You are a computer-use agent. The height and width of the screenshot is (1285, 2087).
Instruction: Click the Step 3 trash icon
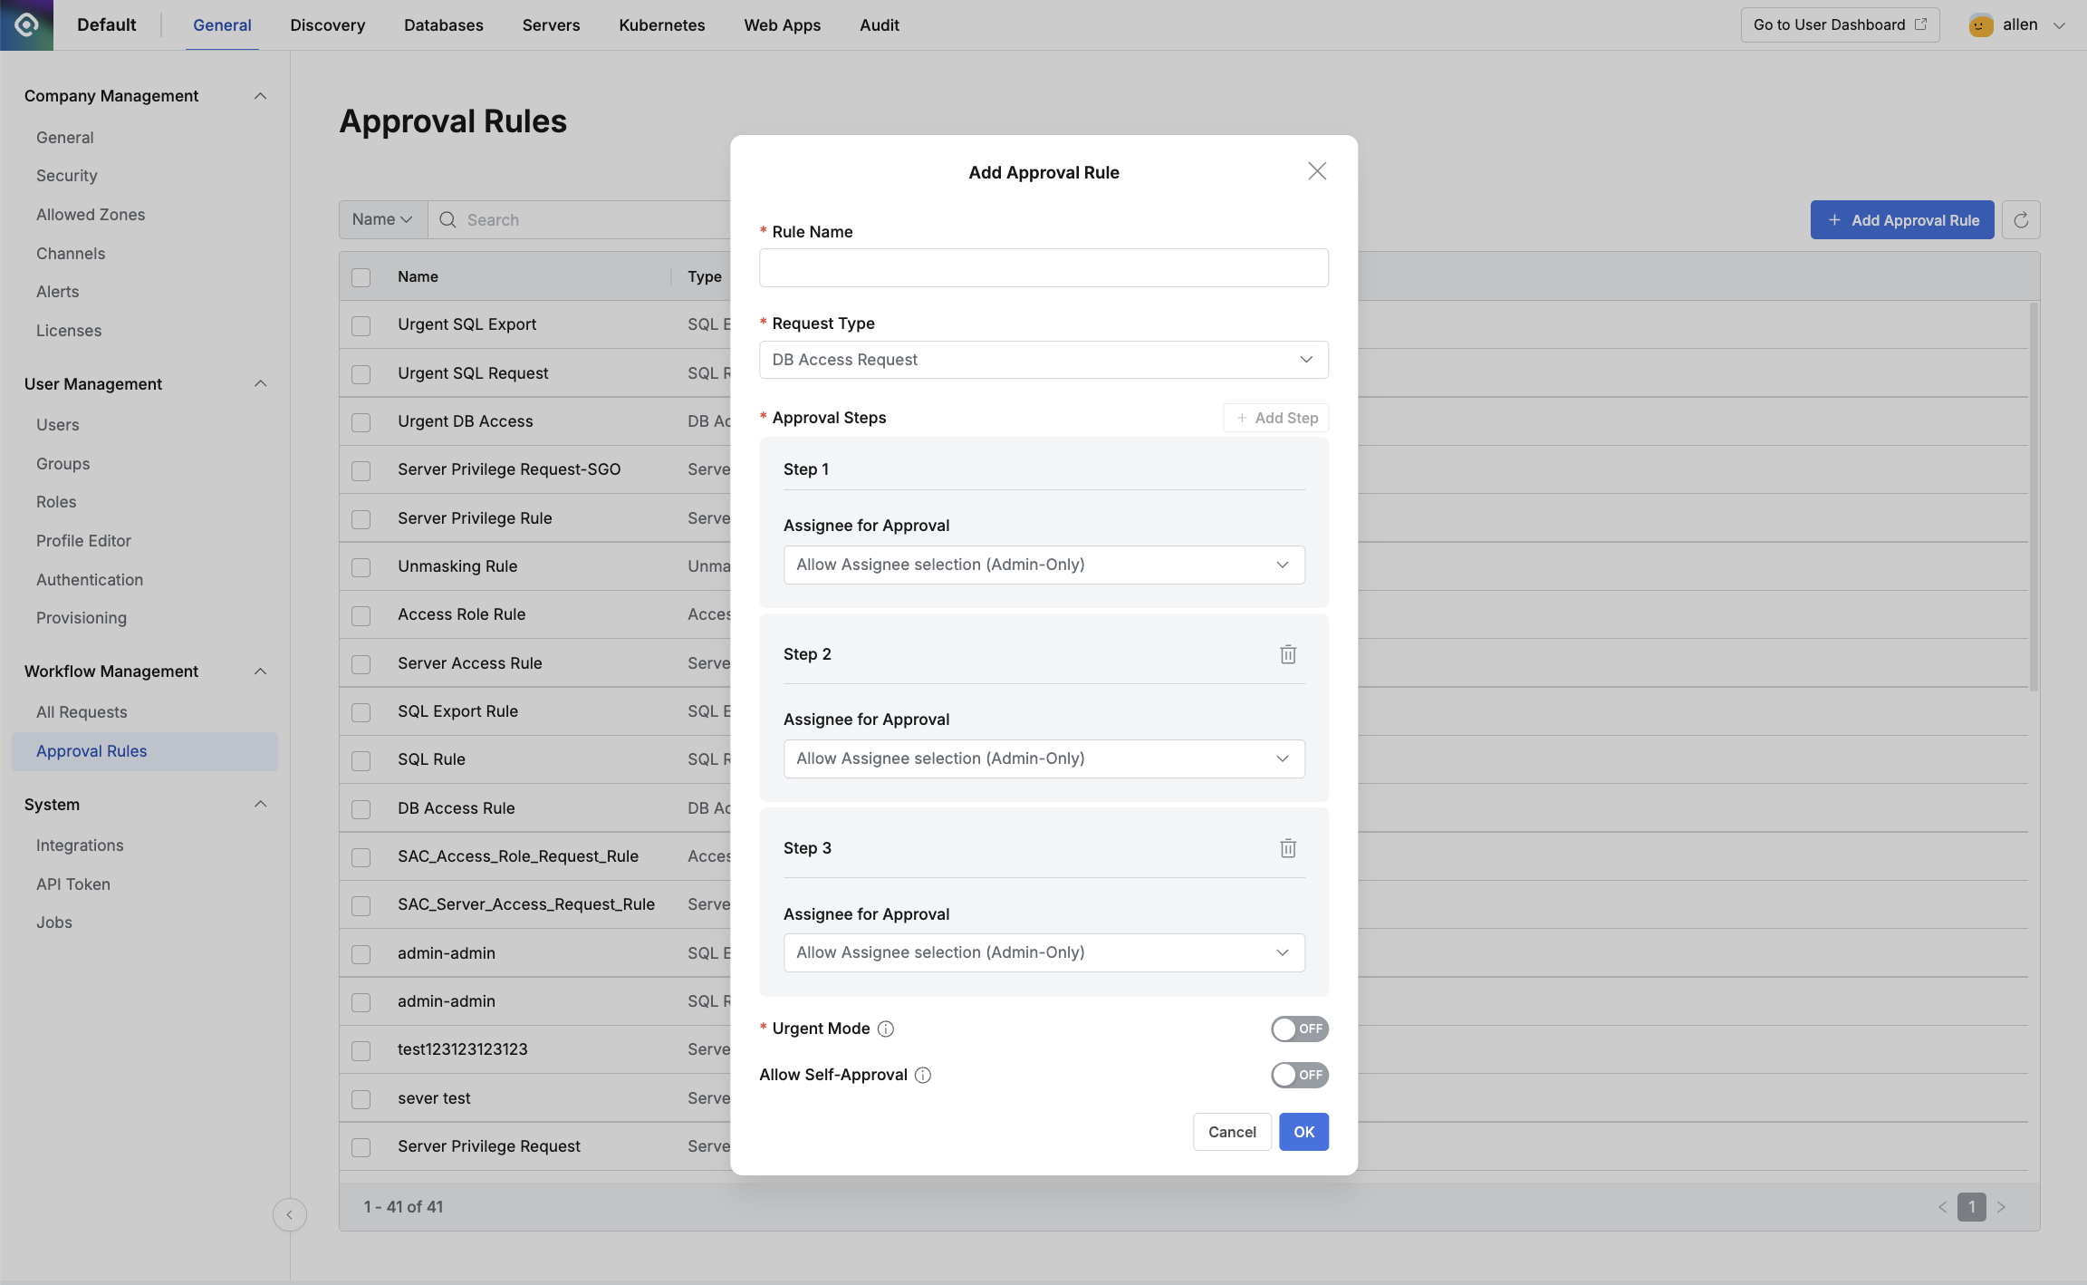point(1287,848)
